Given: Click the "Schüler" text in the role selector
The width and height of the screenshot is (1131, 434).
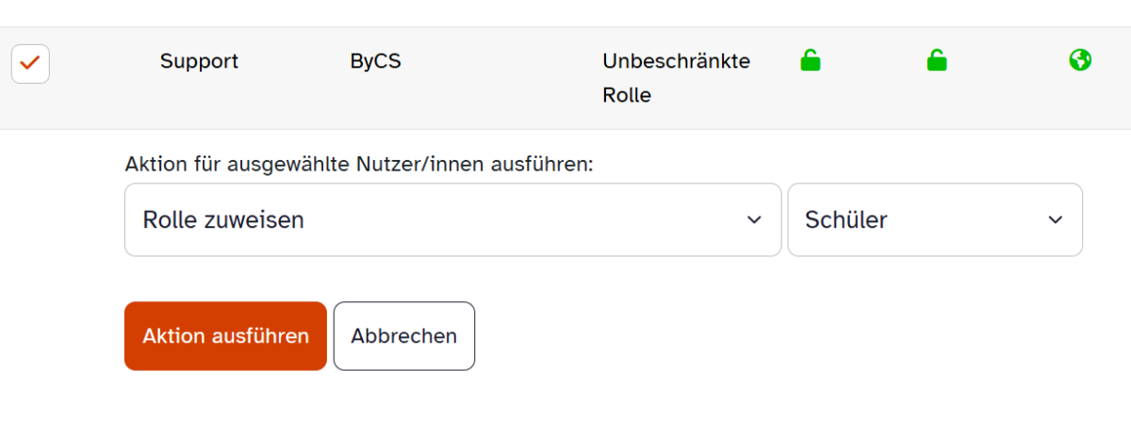Looking at the screenshot, I should click(x=845, y=220).
